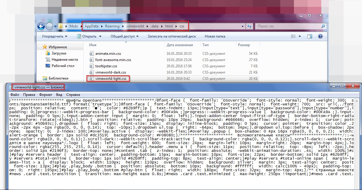Open the view options dropdown arrow
Viewport: 362px width, 190px height.
coord(300,36)
